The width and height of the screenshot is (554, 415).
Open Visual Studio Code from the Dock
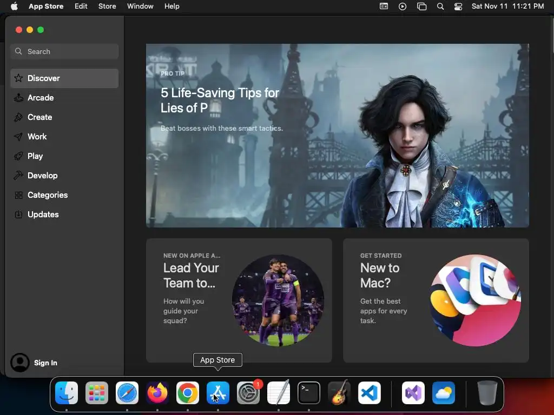coord(370,393)
